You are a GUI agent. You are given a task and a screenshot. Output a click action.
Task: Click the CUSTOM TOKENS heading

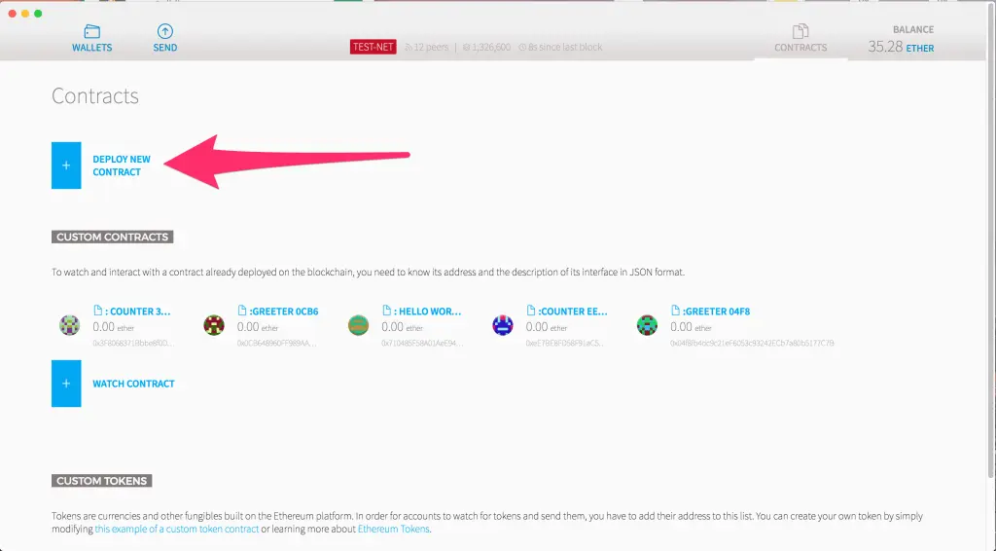[101, 481]
